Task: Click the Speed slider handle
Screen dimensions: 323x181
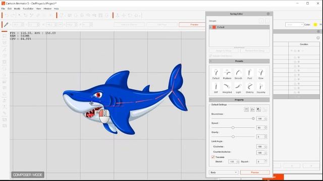Action: coord(233,128)
